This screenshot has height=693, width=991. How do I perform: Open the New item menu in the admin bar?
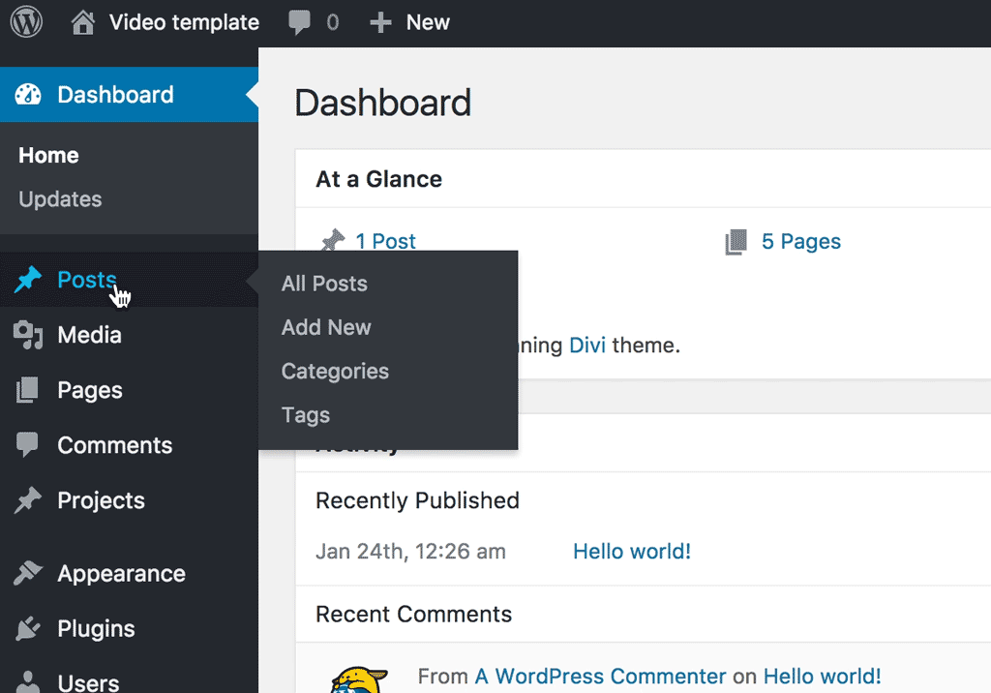409,21
